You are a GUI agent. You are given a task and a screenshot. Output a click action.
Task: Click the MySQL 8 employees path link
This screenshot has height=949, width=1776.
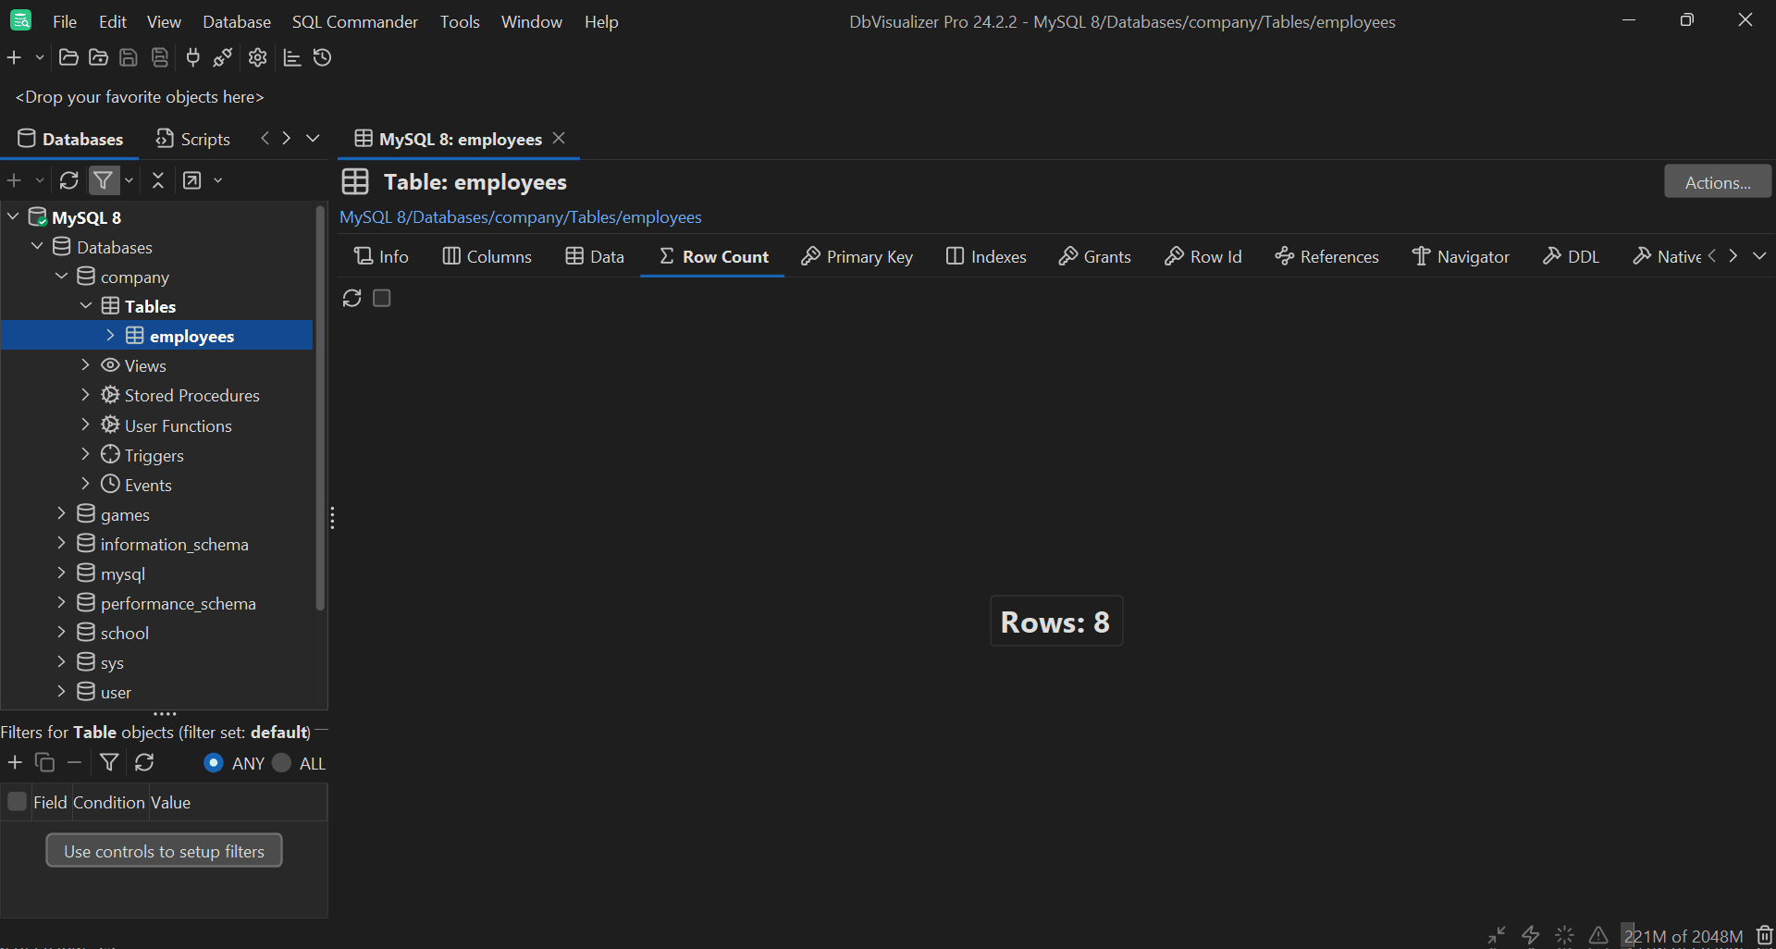point(520,217)
